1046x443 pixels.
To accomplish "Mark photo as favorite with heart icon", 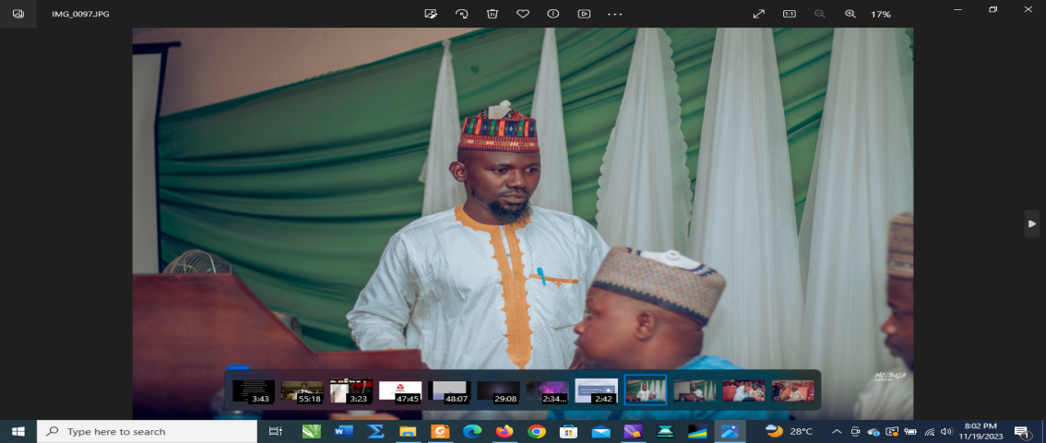I will 523,14.
